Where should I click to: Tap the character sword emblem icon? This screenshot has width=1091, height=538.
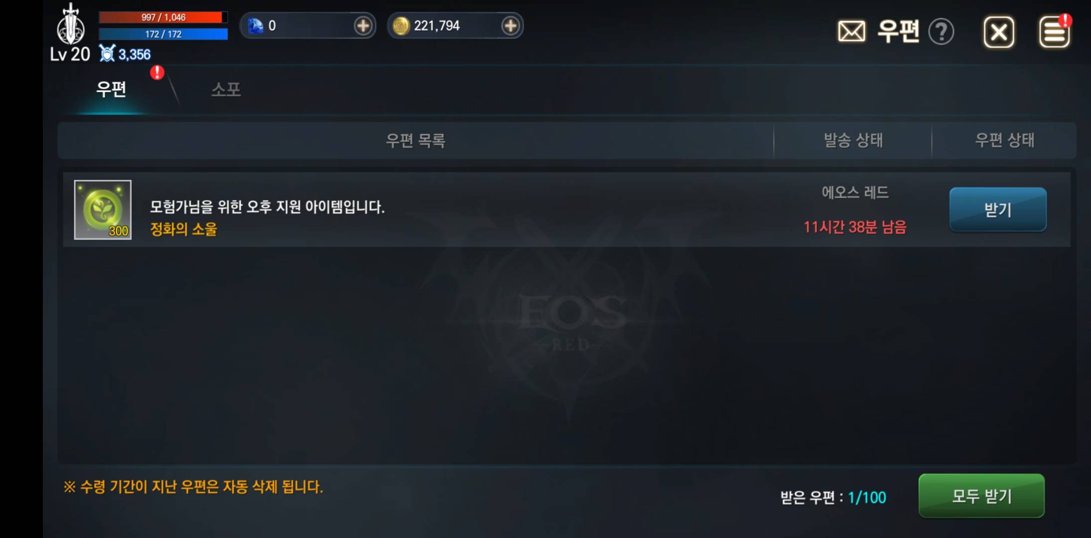pos(71,24)
